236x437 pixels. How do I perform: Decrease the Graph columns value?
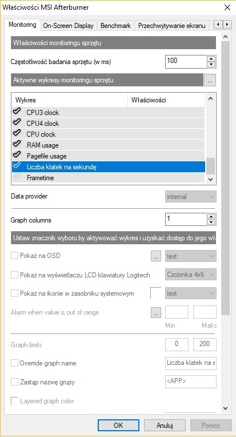click(212, 223)
